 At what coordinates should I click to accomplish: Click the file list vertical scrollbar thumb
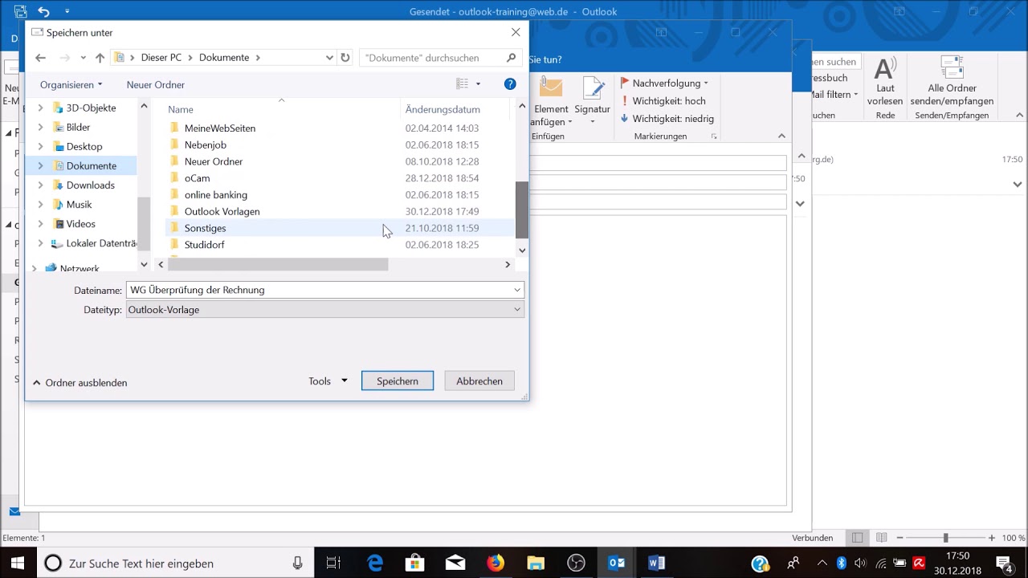(x=522, y=210)
